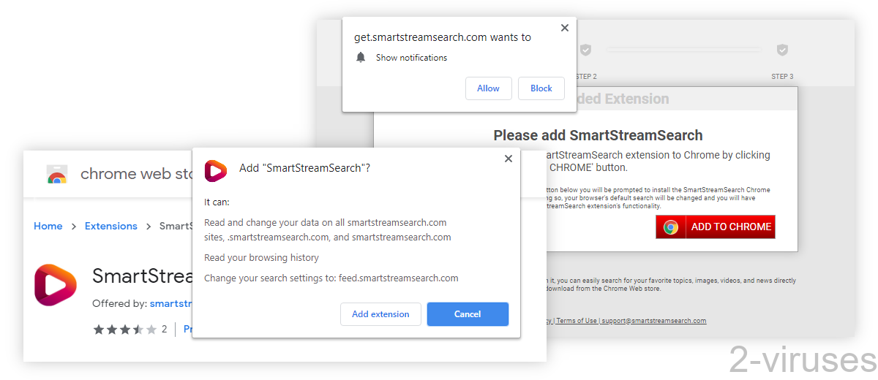Click the star rating of the extension
The image size is (878, 380).
click(x=125, y=330)
